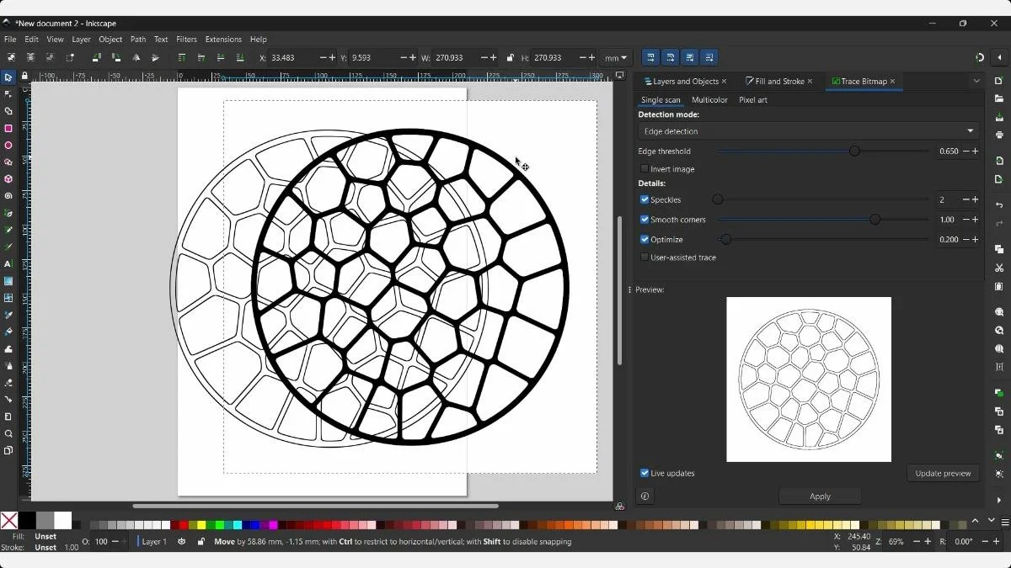Select the Shape Builder tool
The height and width of the screenshot is (568, 1011).
point(8,111)
